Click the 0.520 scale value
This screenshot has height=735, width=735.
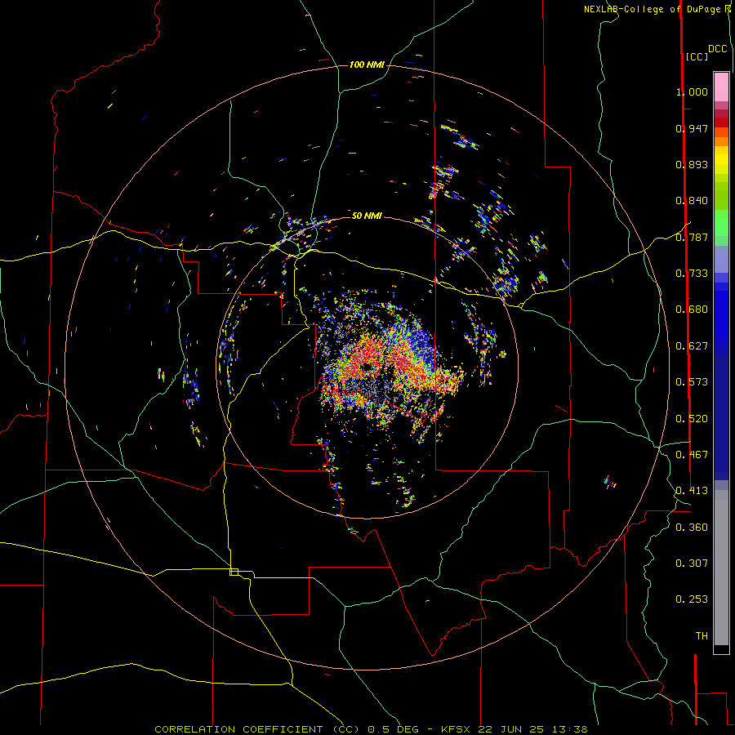692,419
